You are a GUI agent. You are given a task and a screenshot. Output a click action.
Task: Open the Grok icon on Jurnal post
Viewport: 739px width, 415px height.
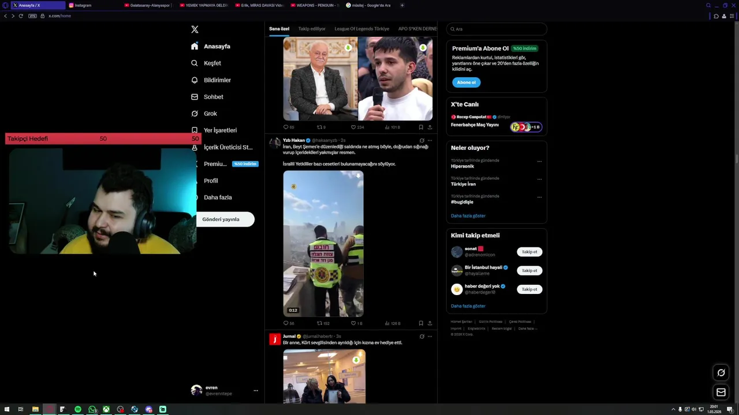pos(421,337)
